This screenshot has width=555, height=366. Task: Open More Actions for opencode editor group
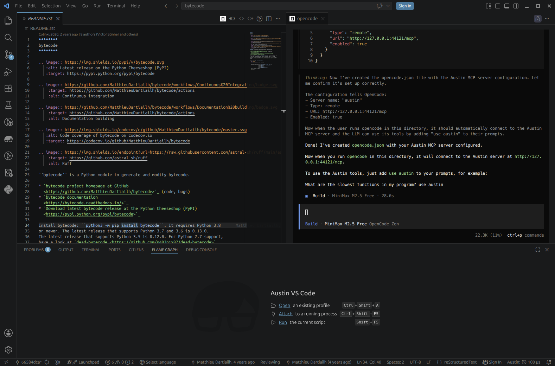[547, 19]
